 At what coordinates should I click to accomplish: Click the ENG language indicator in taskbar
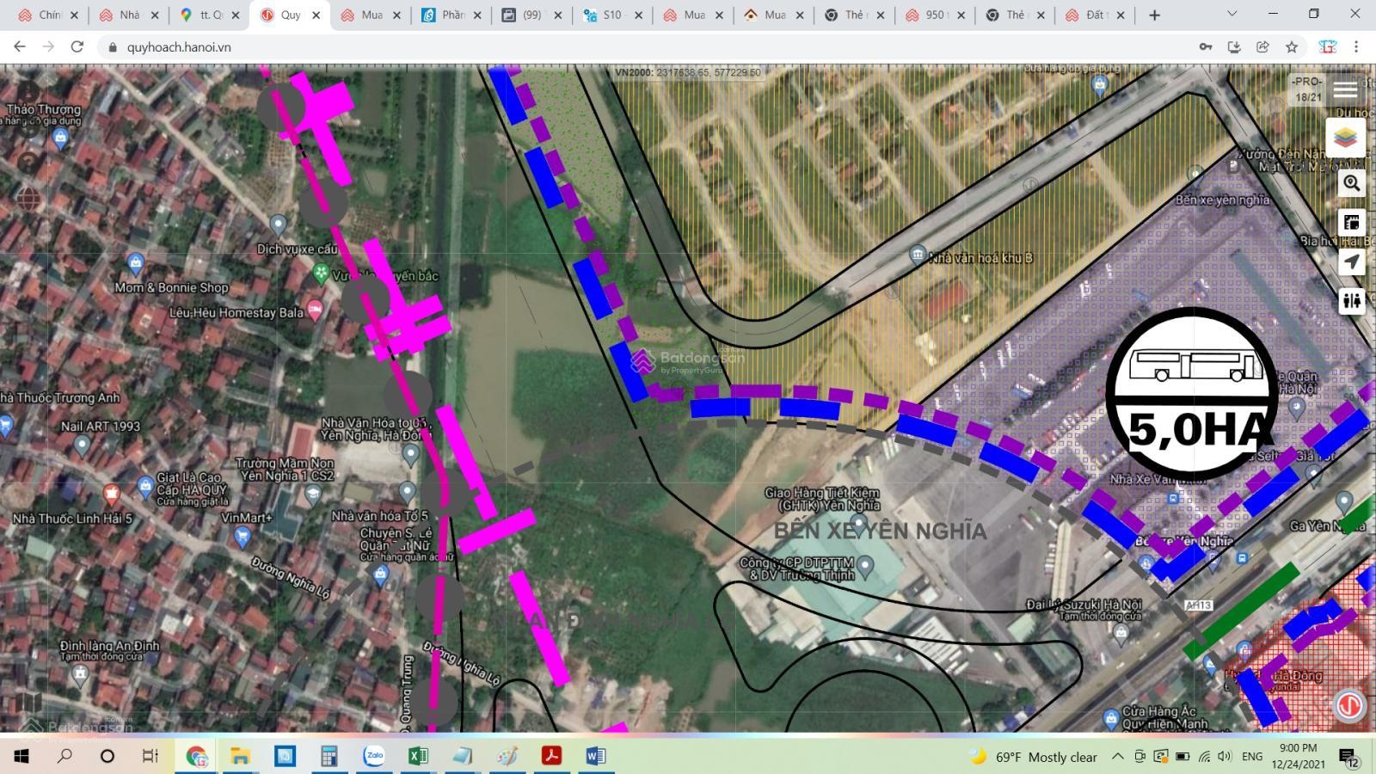coord(1252,757)
